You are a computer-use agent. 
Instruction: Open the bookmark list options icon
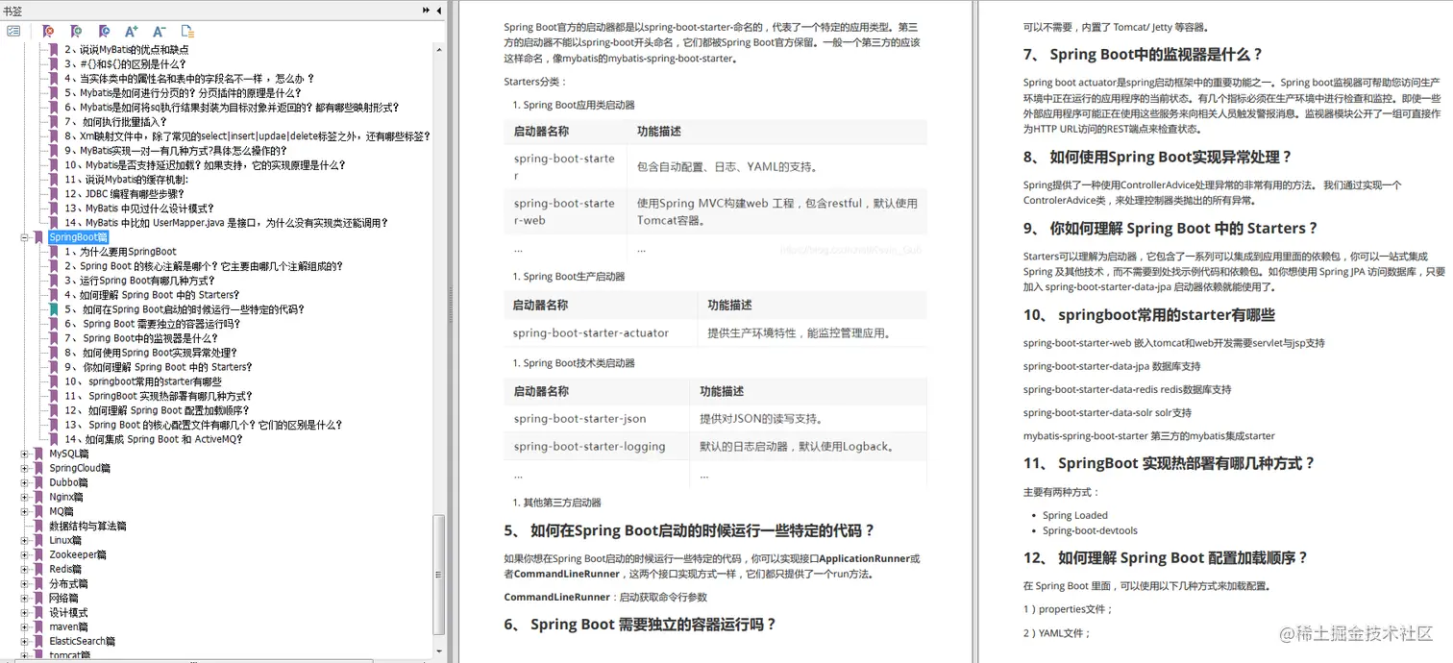click(13, 31)
